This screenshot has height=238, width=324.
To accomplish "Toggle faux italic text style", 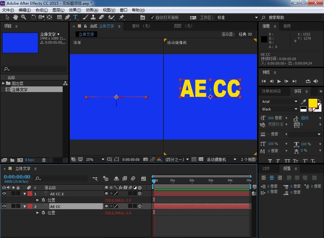I will pyautogui.click(x=278, y=161).
